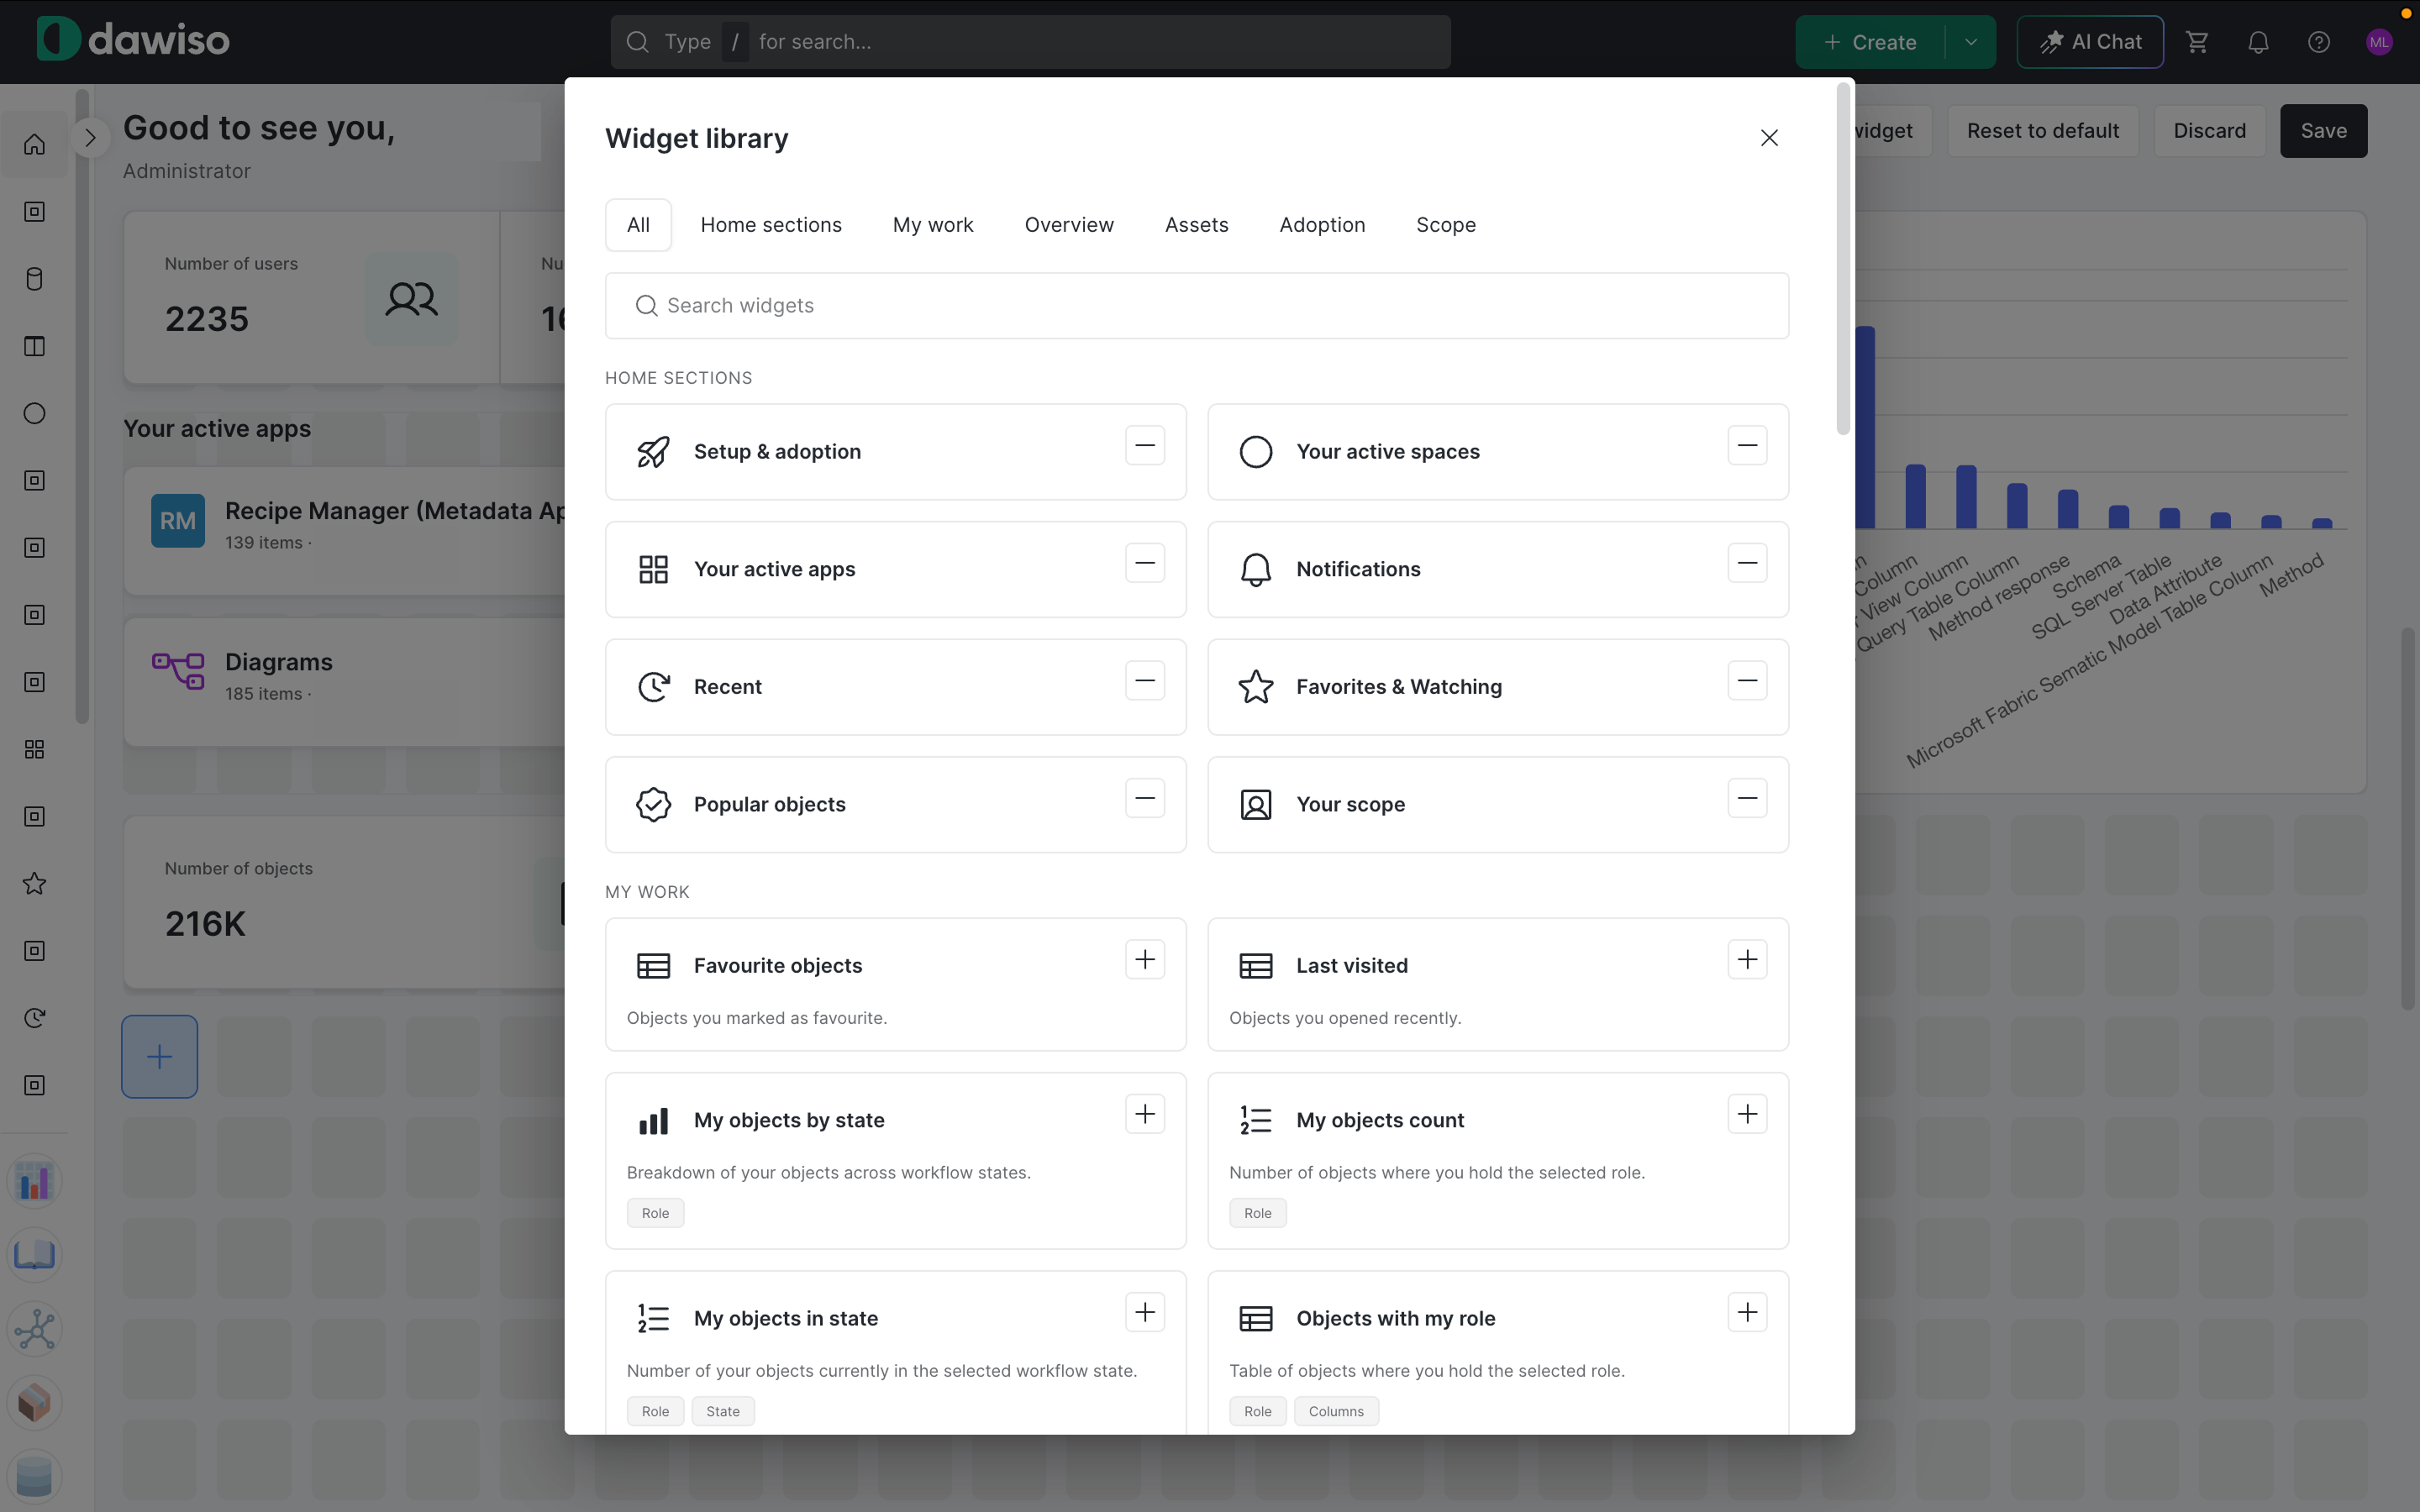The image size is (2420, 1512).
Task: Click the Columns tag under Objects with my role
Action: tap(1336, 1411)
